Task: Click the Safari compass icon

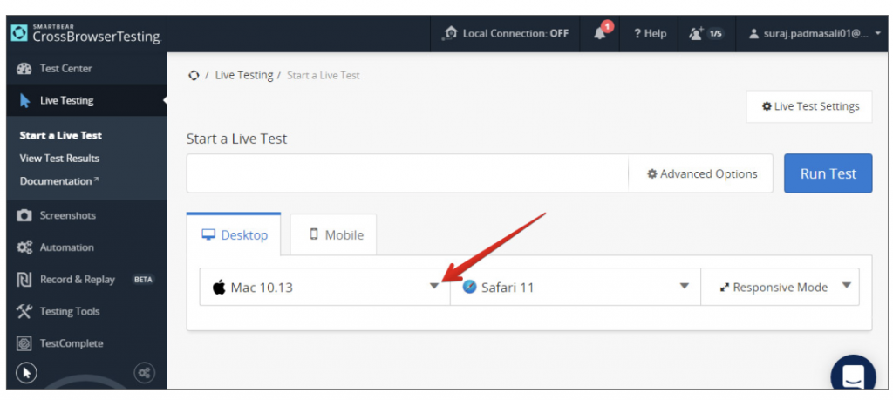Action: coord(469,286)
